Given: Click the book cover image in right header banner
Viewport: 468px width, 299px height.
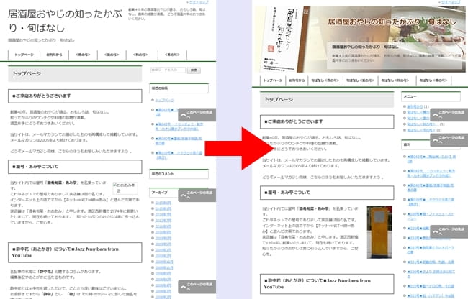Looking at the screenshot, I should [x=281, y=34].
